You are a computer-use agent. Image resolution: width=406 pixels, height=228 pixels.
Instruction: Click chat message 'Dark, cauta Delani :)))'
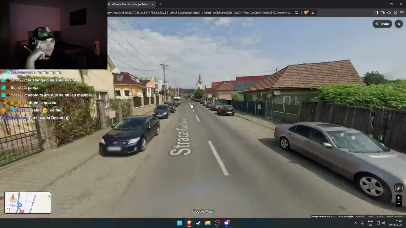49,118
